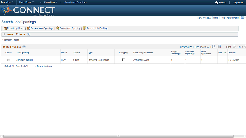Click Total Applicants value 3

[201, 60]
